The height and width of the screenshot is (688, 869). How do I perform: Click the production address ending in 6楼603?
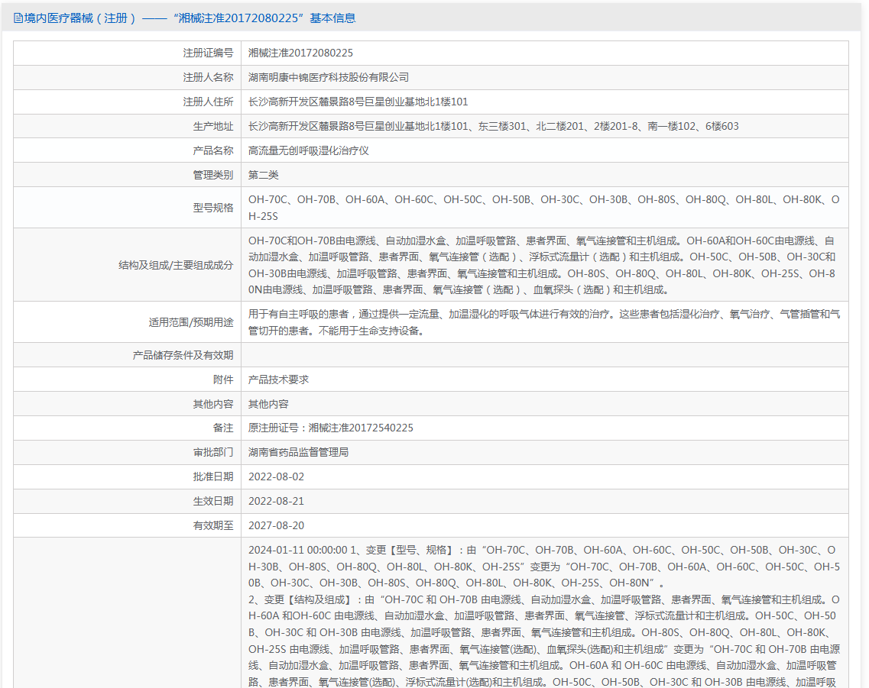pos(493,126)
